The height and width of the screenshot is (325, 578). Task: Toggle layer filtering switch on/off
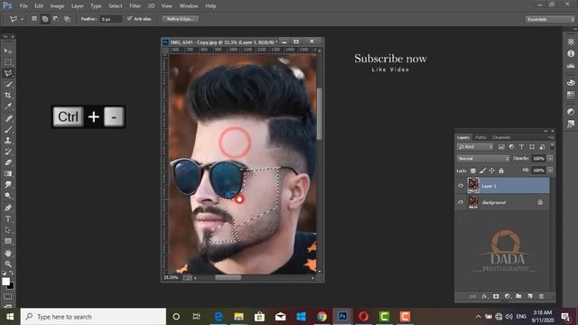[x=552, y=146]
